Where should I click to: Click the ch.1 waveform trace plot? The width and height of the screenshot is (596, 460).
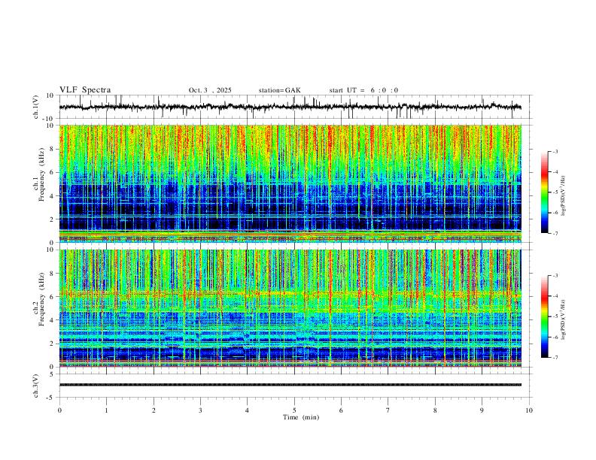click(x=290, y=107)
